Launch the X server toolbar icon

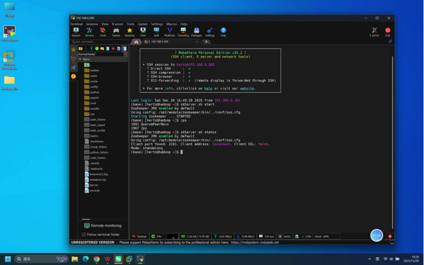[x=374, y=32]
